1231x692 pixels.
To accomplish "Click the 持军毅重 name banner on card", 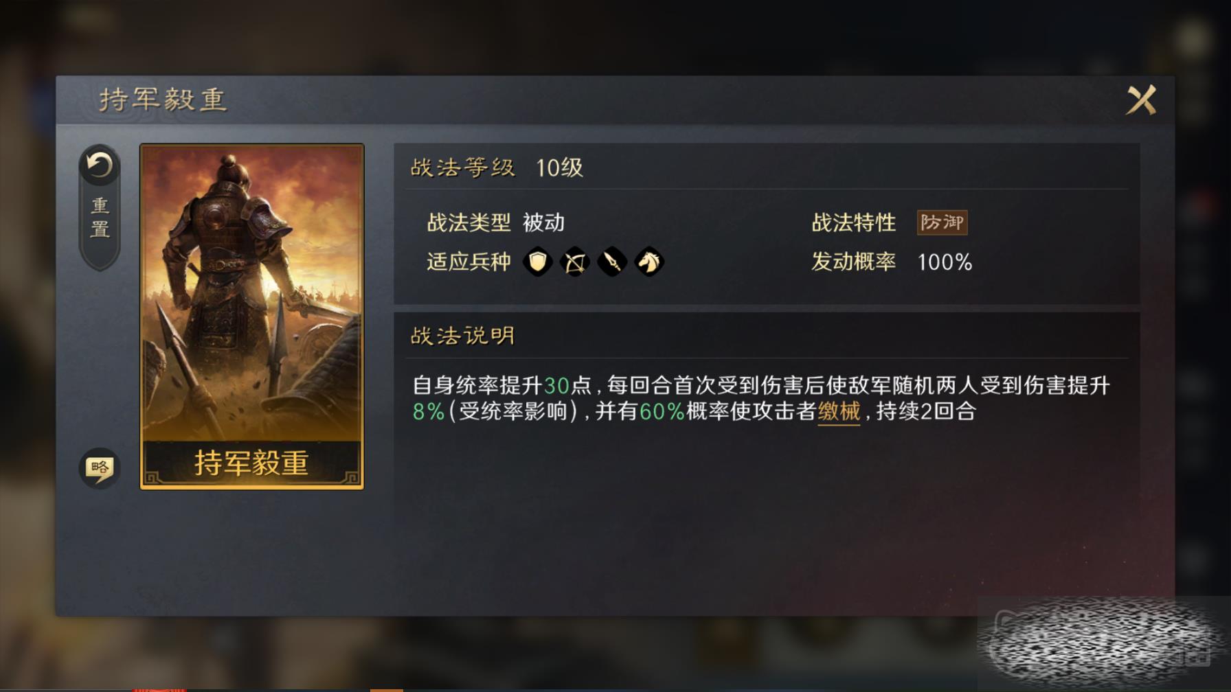I will (252, 463).
